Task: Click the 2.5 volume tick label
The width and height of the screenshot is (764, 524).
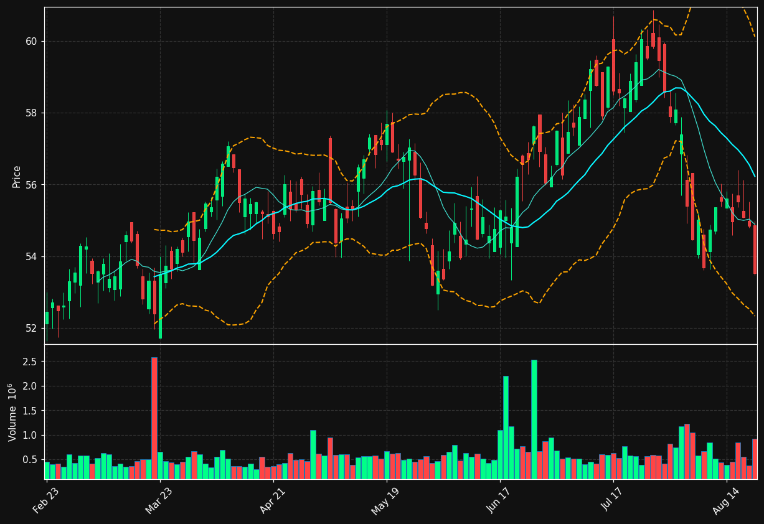Action: [31, 362]
